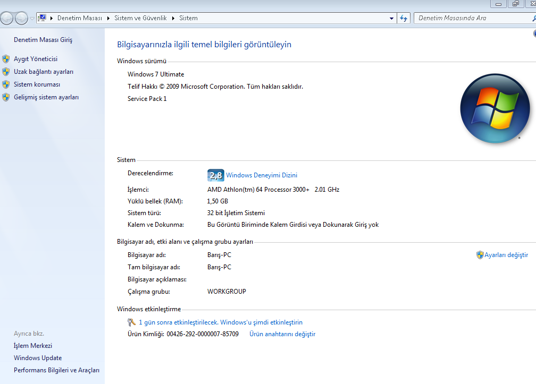Click the shield icon beside Gelişmiş sistem ayarları
The image size is (536, 384).
[6, 97]
